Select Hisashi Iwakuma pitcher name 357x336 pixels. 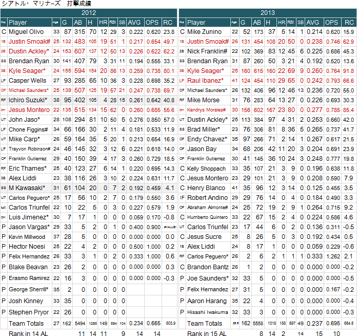(x=207, y=312)
